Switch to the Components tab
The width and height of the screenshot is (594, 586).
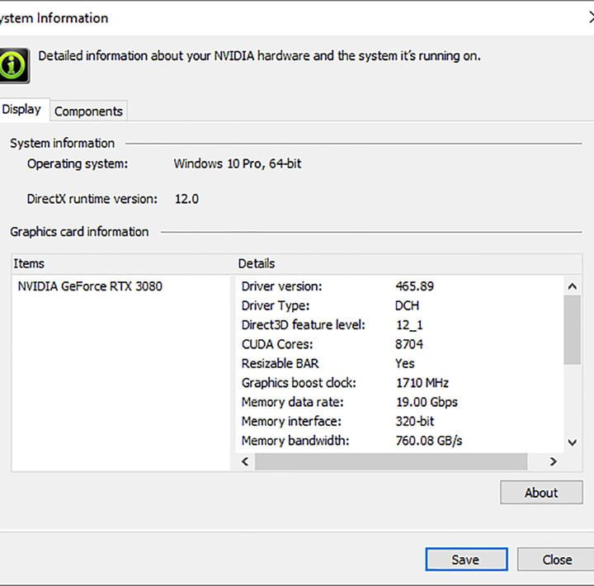pos(88,111)
